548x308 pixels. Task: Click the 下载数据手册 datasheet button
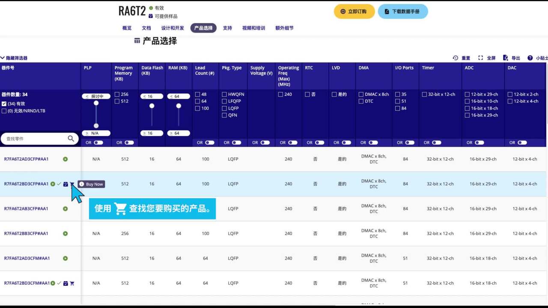[x=403, y=12]
